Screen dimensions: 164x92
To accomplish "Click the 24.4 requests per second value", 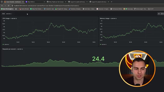I will pos(98,59).
